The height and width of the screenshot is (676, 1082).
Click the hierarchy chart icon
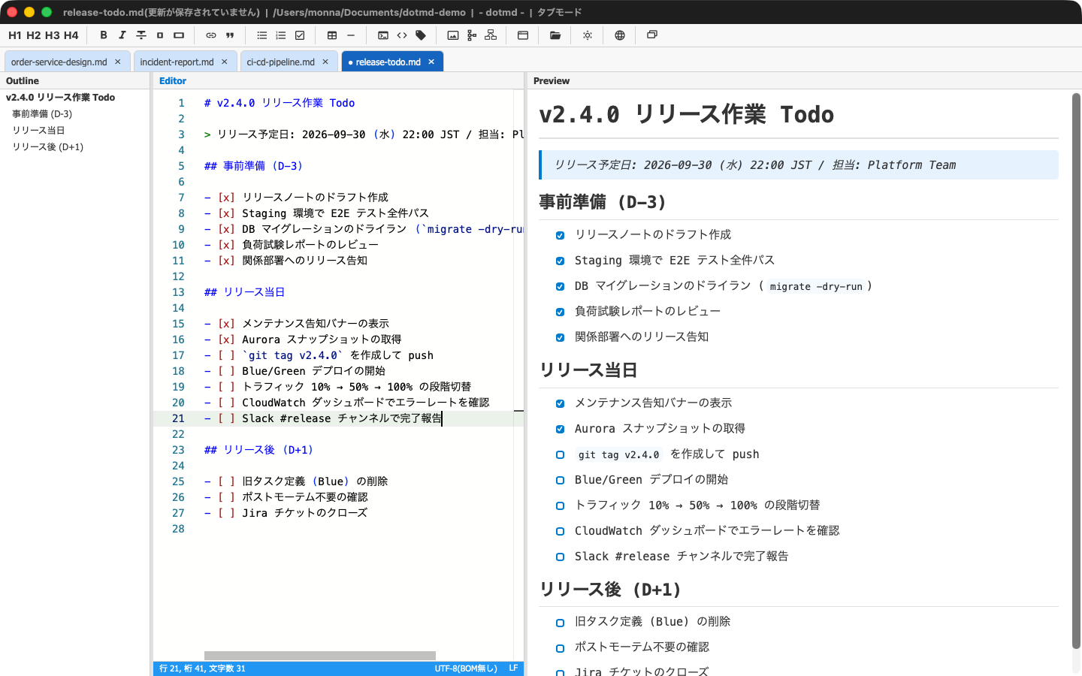pyautogui.click(x=491, y=35)
